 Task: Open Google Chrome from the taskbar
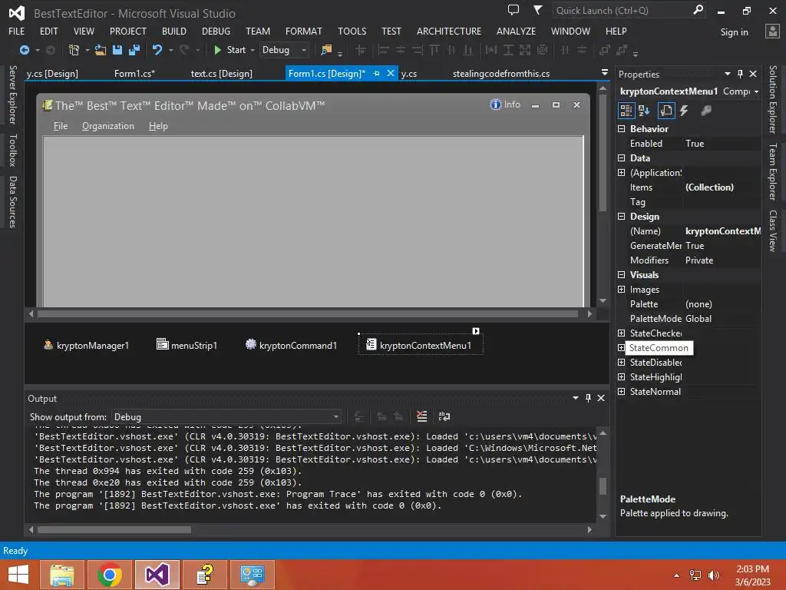click(109, 575)
